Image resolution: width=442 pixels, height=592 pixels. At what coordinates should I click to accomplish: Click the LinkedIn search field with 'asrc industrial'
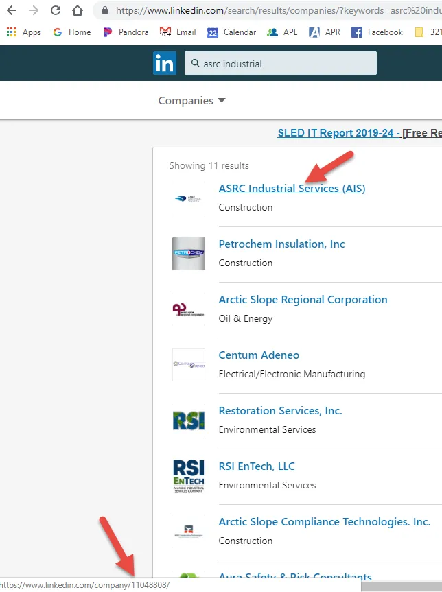pos(280,63)
